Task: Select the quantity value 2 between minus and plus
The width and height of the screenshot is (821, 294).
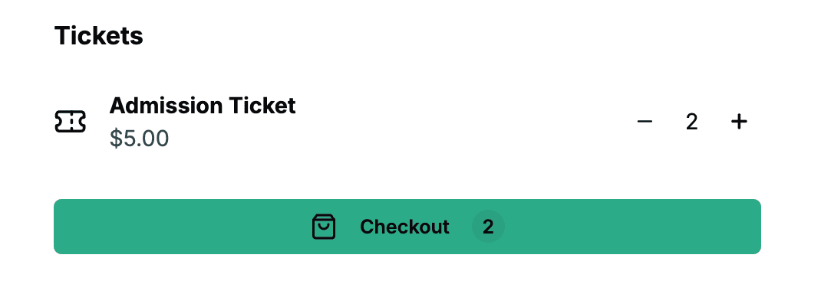Action: pyautogui.click(x=691, y=122)
